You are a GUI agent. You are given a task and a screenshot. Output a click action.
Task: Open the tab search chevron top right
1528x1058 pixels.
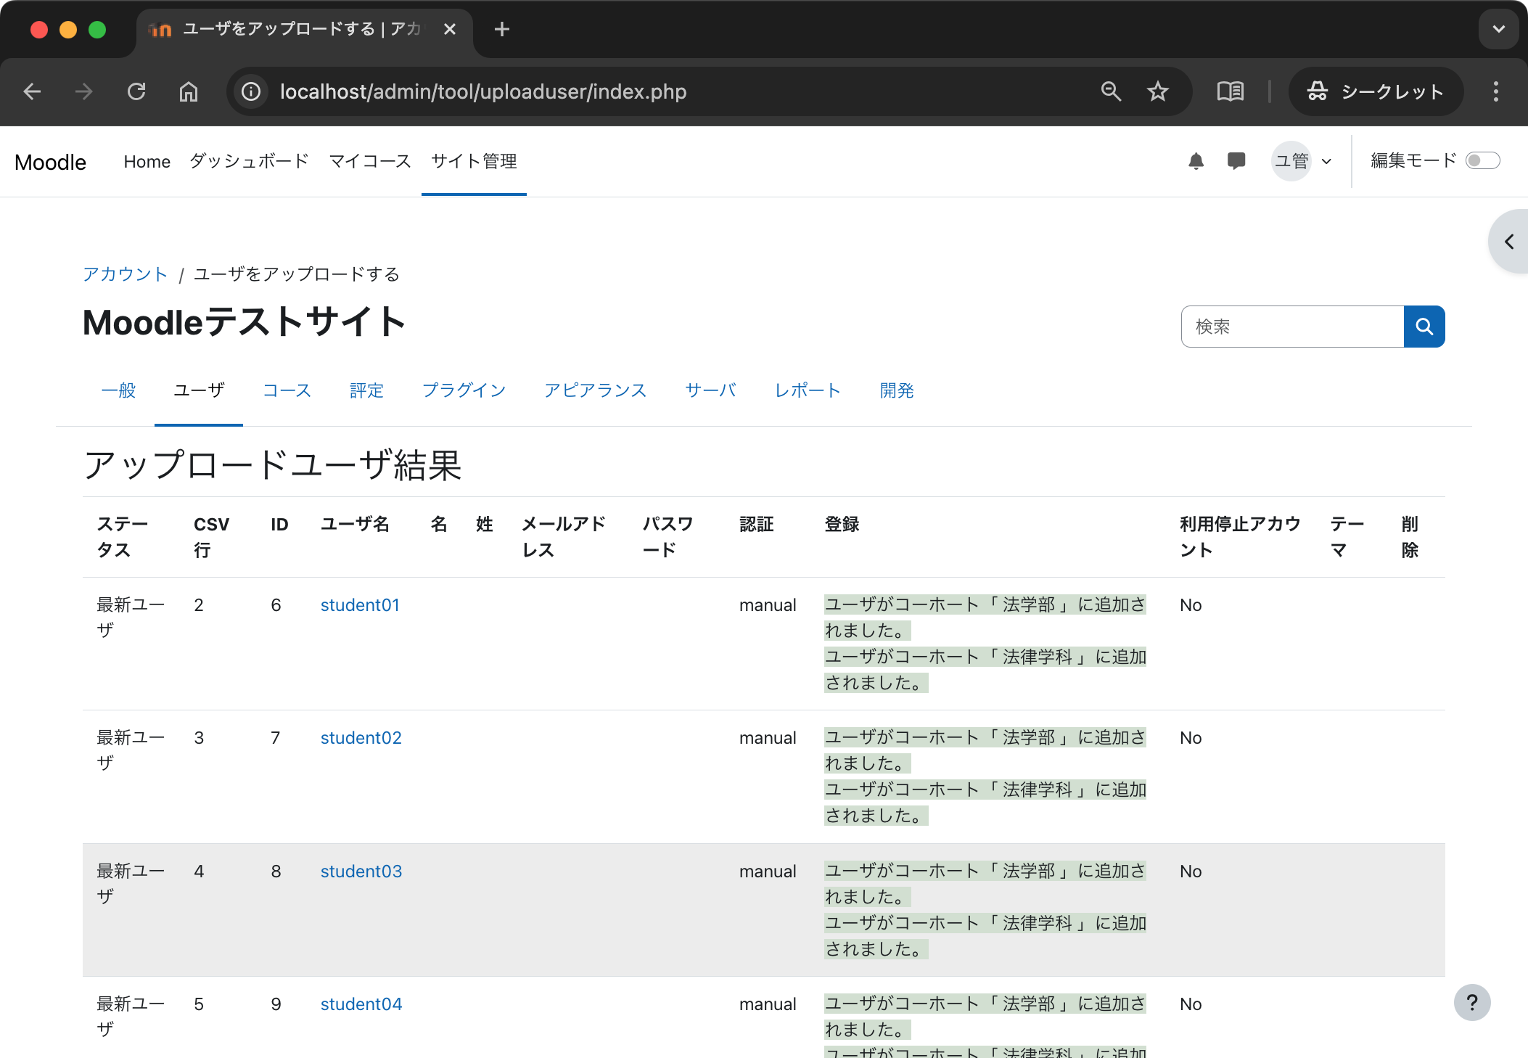[1498, 29]
